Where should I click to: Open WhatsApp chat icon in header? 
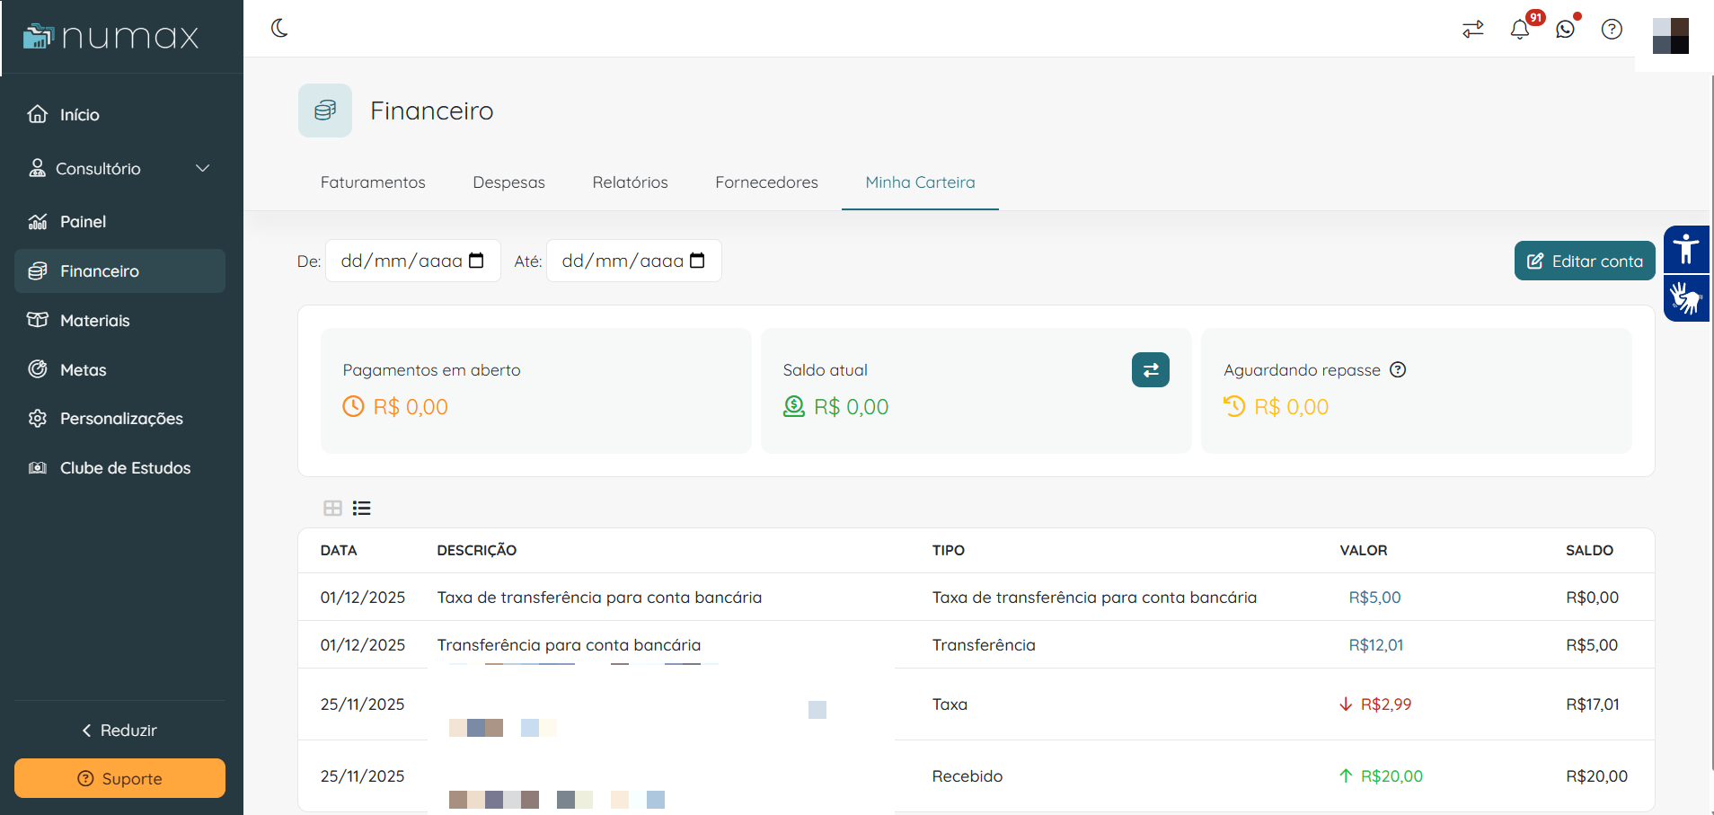pos(1566,30)
